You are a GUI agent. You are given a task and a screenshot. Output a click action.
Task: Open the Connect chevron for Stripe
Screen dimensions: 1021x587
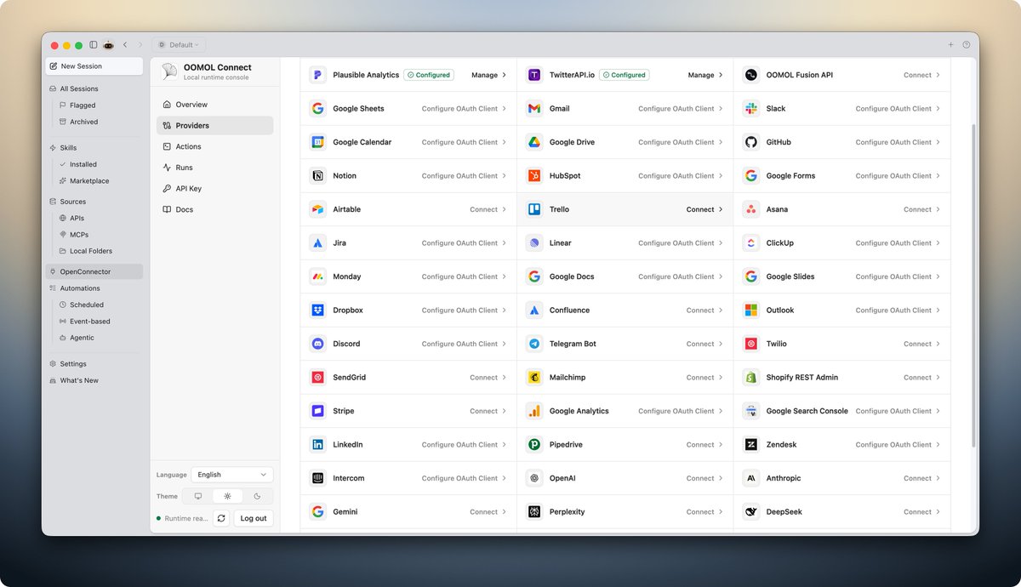tap(504, 411)
